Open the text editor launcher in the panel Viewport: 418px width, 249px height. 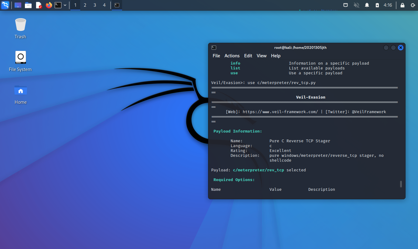(x=39, y=5)
